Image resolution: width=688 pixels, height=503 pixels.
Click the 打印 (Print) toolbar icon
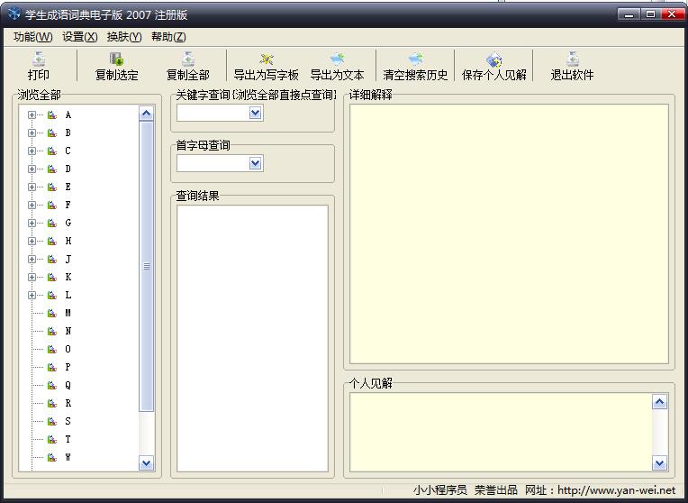coord(39,59)
